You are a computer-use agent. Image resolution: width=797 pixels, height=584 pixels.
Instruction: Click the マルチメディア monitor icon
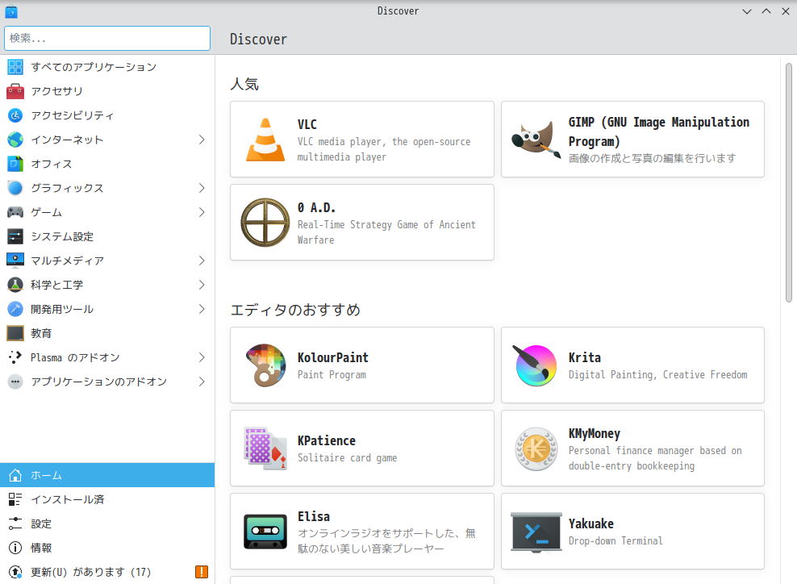pyautogui.click(x=15, y=261)
